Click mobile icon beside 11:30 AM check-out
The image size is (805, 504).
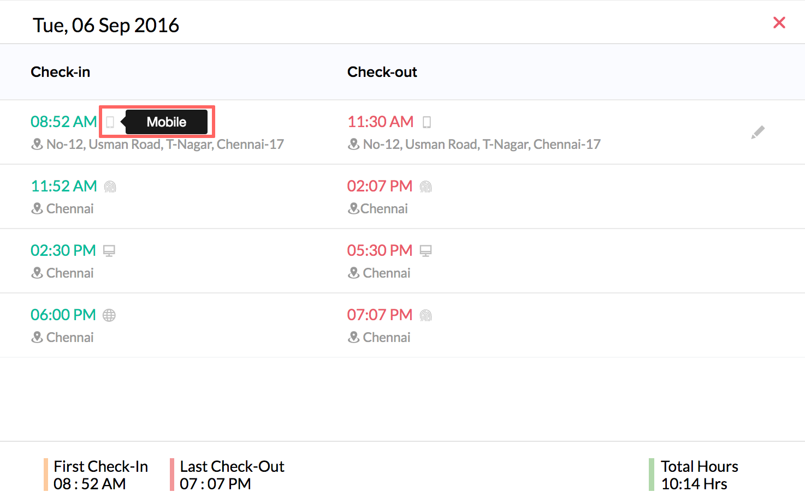(427, 122)
